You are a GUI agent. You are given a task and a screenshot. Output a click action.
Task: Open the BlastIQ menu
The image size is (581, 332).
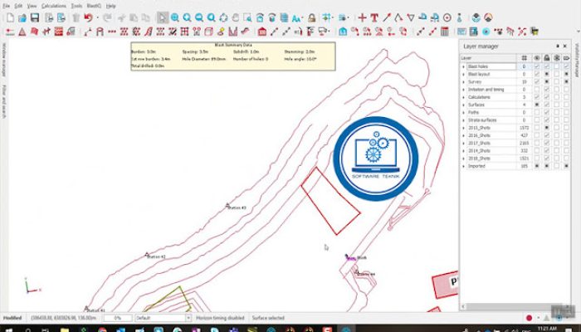[x=94, y=6]
